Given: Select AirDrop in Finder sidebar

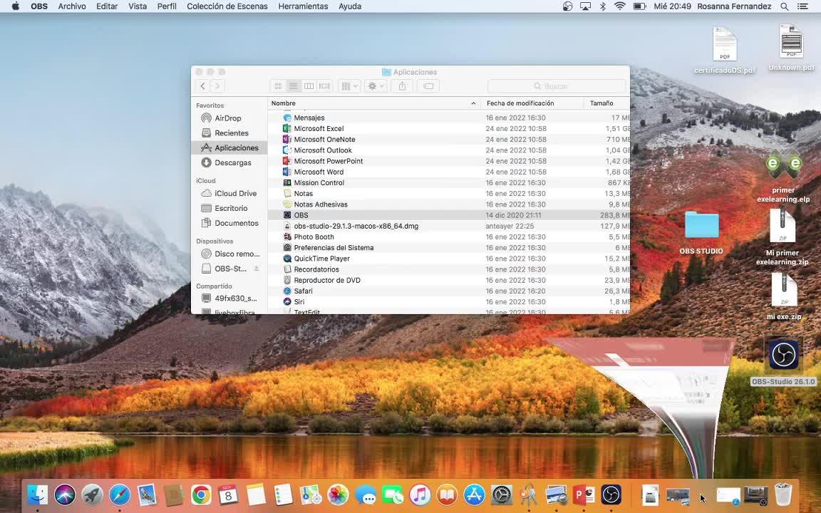Looking at the screenshot, I should coord(229,118).
